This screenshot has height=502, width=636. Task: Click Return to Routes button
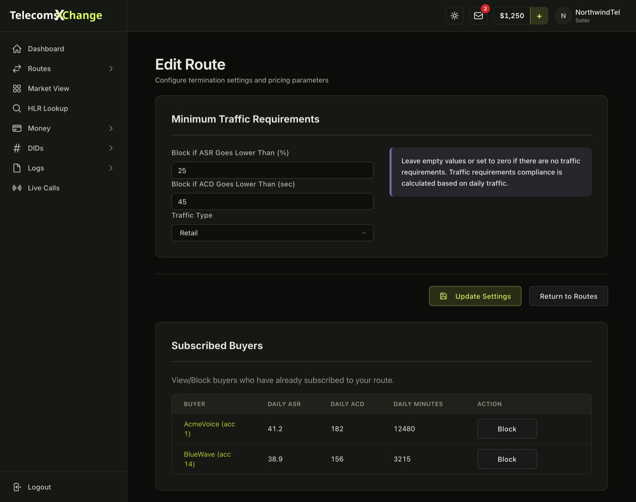coord(568,296)
